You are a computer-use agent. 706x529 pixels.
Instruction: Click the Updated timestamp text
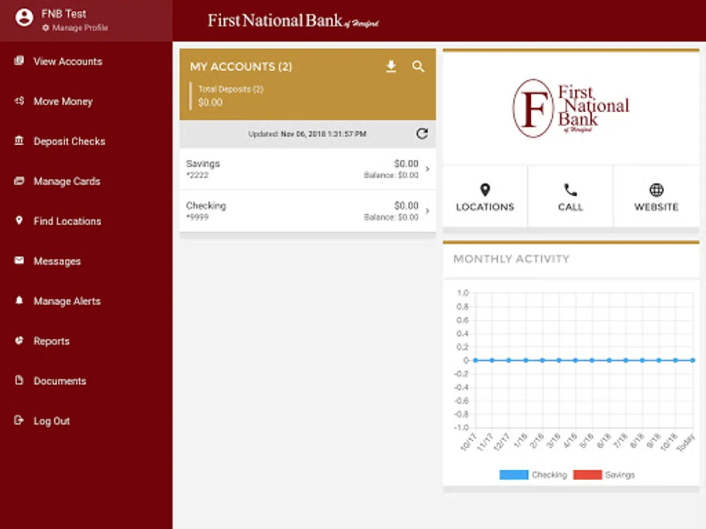(307, 134)
